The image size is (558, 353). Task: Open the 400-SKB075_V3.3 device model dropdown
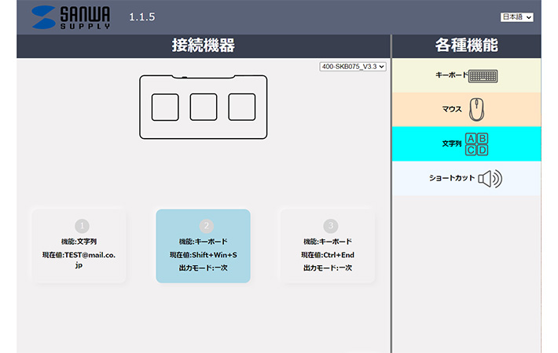point(353,67)
